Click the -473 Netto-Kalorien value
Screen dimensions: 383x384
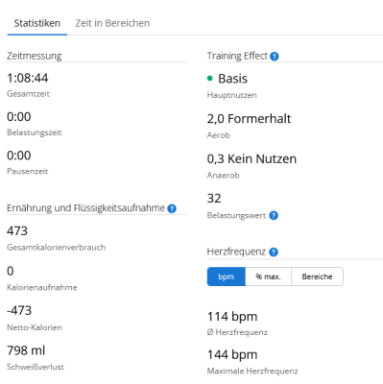pos(19,311)
